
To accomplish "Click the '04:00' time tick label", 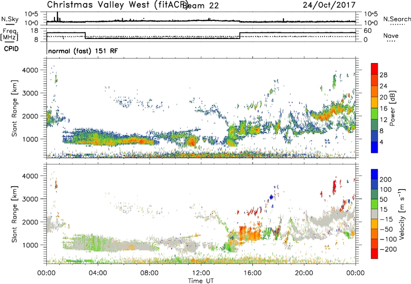I will (x=98, y=273).
